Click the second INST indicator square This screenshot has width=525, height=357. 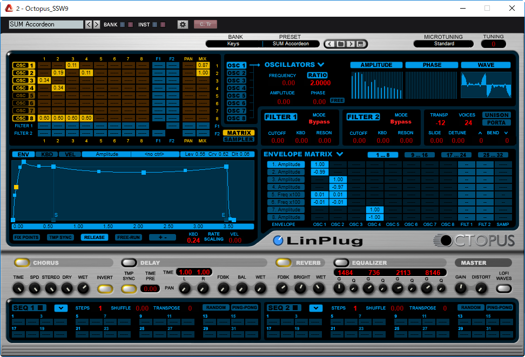tap(163, 24)
